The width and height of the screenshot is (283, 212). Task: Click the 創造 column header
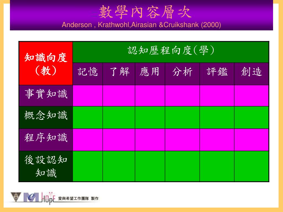(251, 74)
